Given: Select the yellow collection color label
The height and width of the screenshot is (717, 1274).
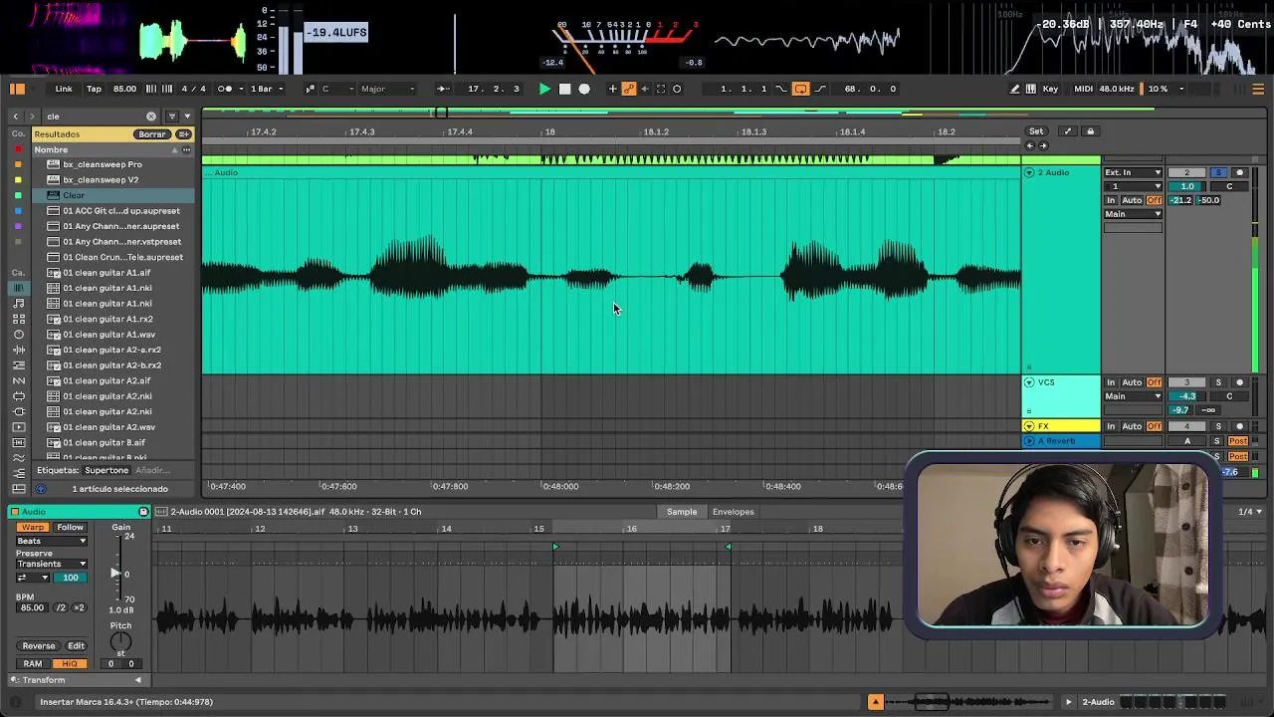Looking at the screenshot, I should point(18,180).
